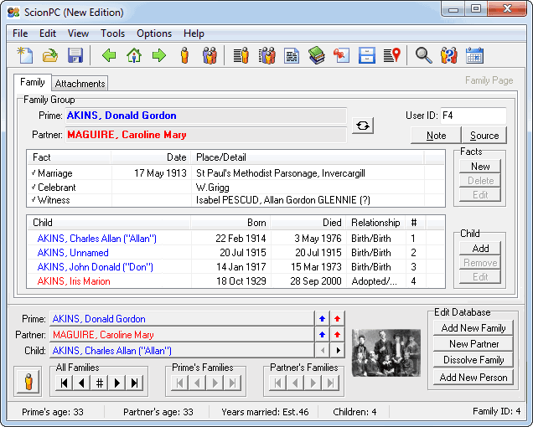
Task: Open the Edit menu
Action: point(48,33)
